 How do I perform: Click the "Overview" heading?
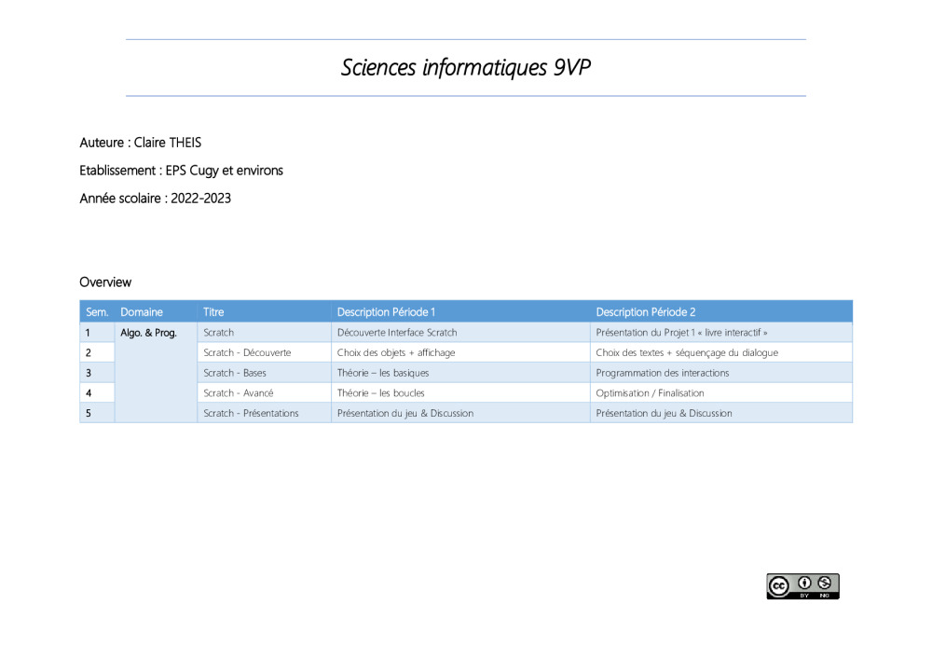[x=105, y=282]
